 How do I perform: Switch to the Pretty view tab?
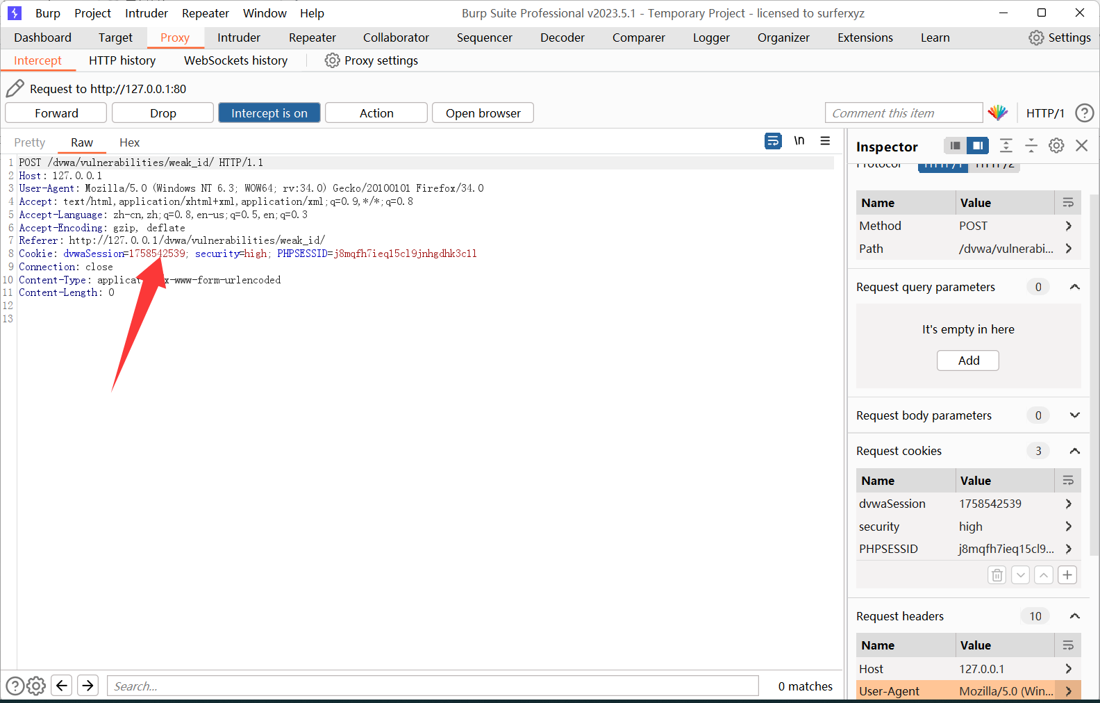click(x=30, y=142)
